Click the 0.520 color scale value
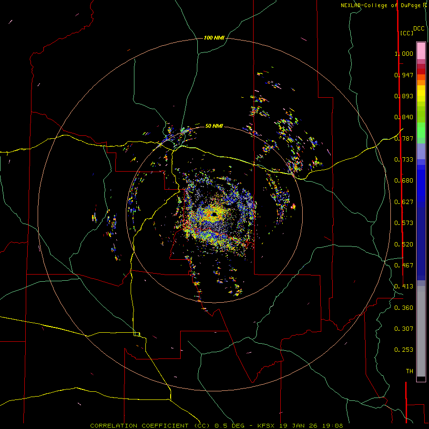 [x=404, y=245]
